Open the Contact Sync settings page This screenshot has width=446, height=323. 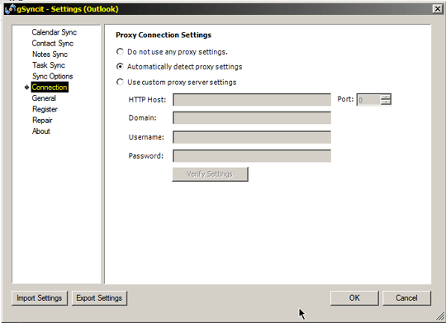coord(53,43)
